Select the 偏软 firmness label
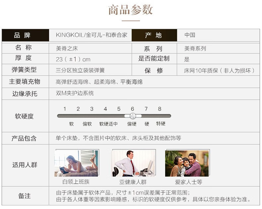This screenshot has width=262, height=209. tap(87, 124)
